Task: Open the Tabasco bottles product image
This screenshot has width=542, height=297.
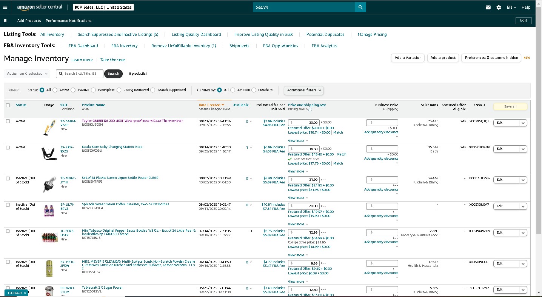Action: 49,237
